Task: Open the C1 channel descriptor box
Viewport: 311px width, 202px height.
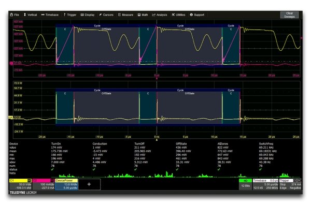Action: [20, 184]
